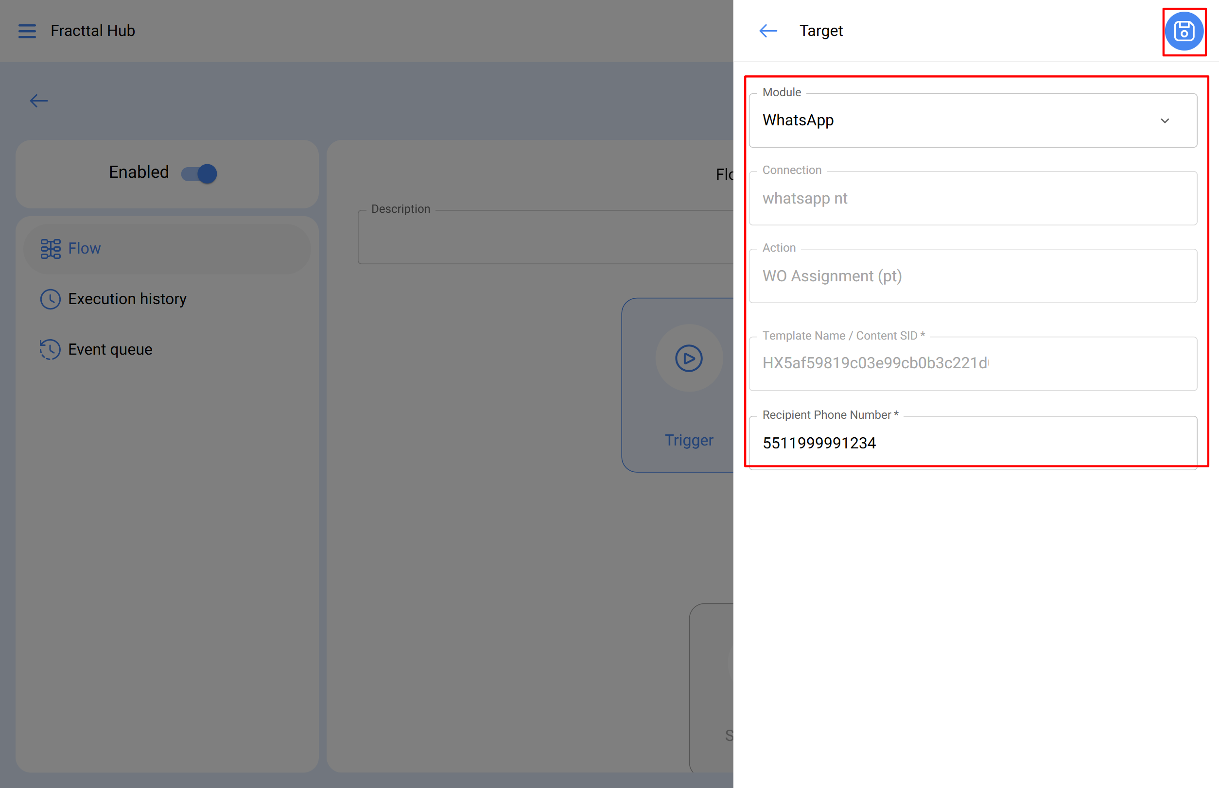Click the Fracttal Hub title

click(x=93, y=31)
